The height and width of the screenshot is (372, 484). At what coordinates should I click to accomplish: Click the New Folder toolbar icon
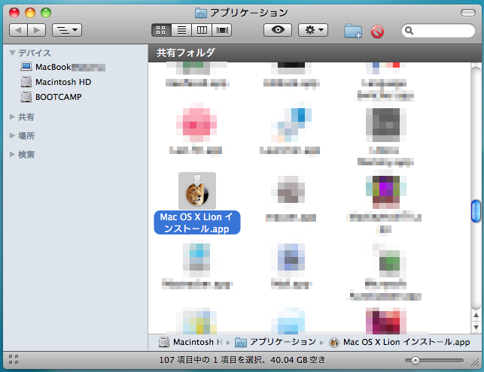coord(353,31)
